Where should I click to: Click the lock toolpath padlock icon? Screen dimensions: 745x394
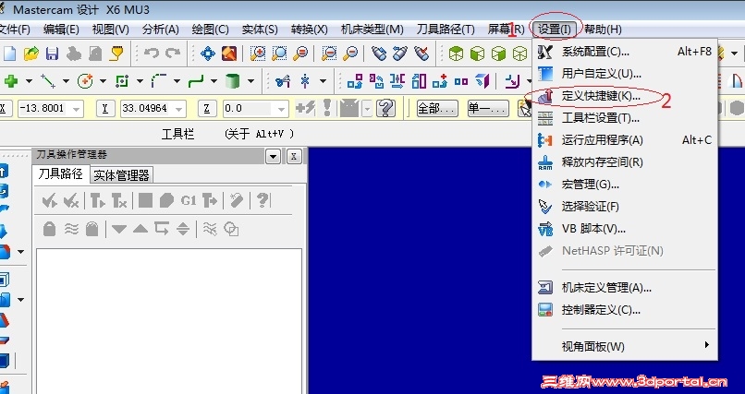49,230
